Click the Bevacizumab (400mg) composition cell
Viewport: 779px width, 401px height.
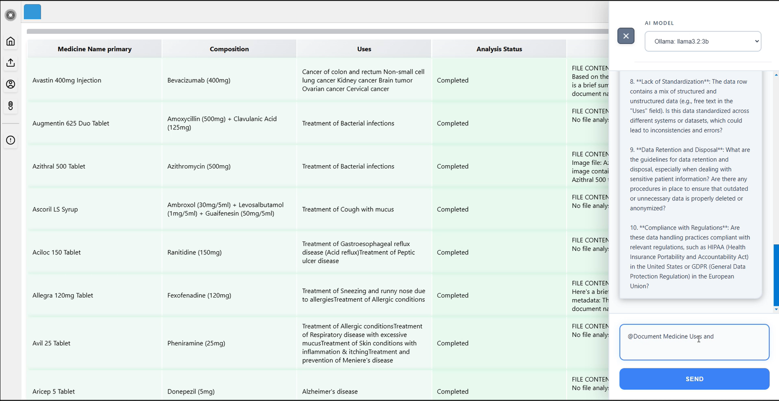(x=229, y=80)
